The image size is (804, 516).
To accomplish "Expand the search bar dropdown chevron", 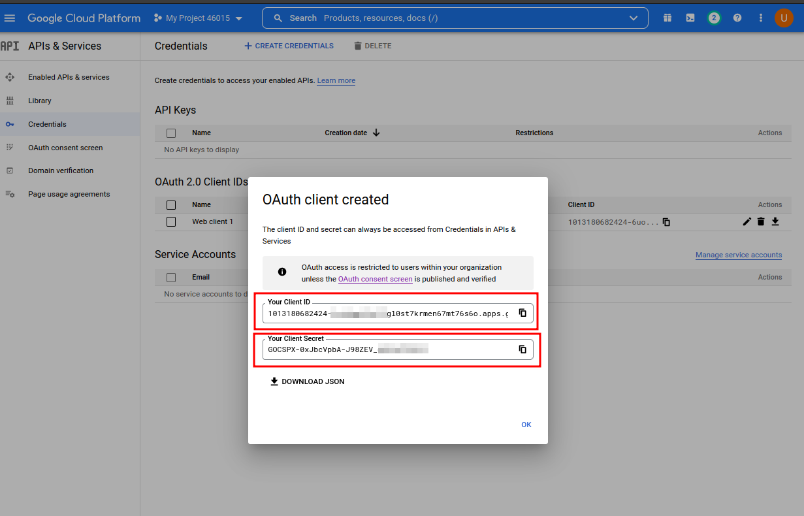I will pos(634,18).
